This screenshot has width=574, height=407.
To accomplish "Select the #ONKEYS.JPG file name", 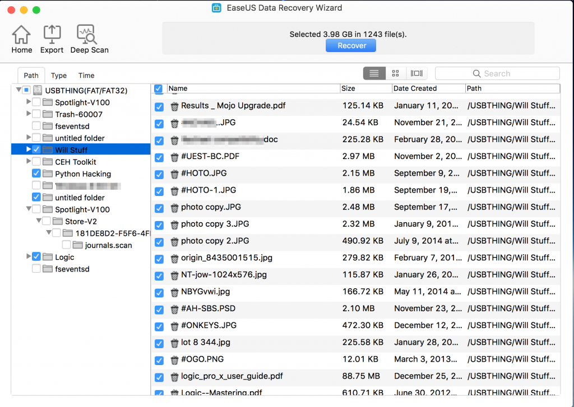I will click(209, 325).
